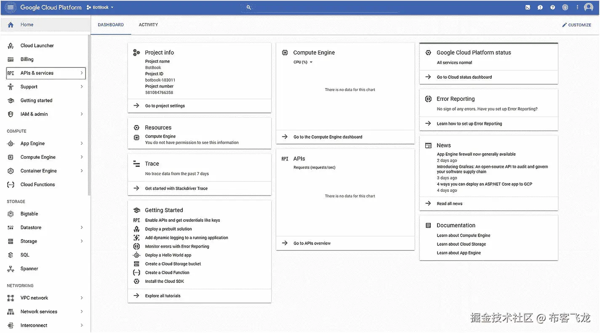Viewport: 600px width, 333px height.
Task: Open Install the Cloud SDK tutorial
Action: pos(165,282)
